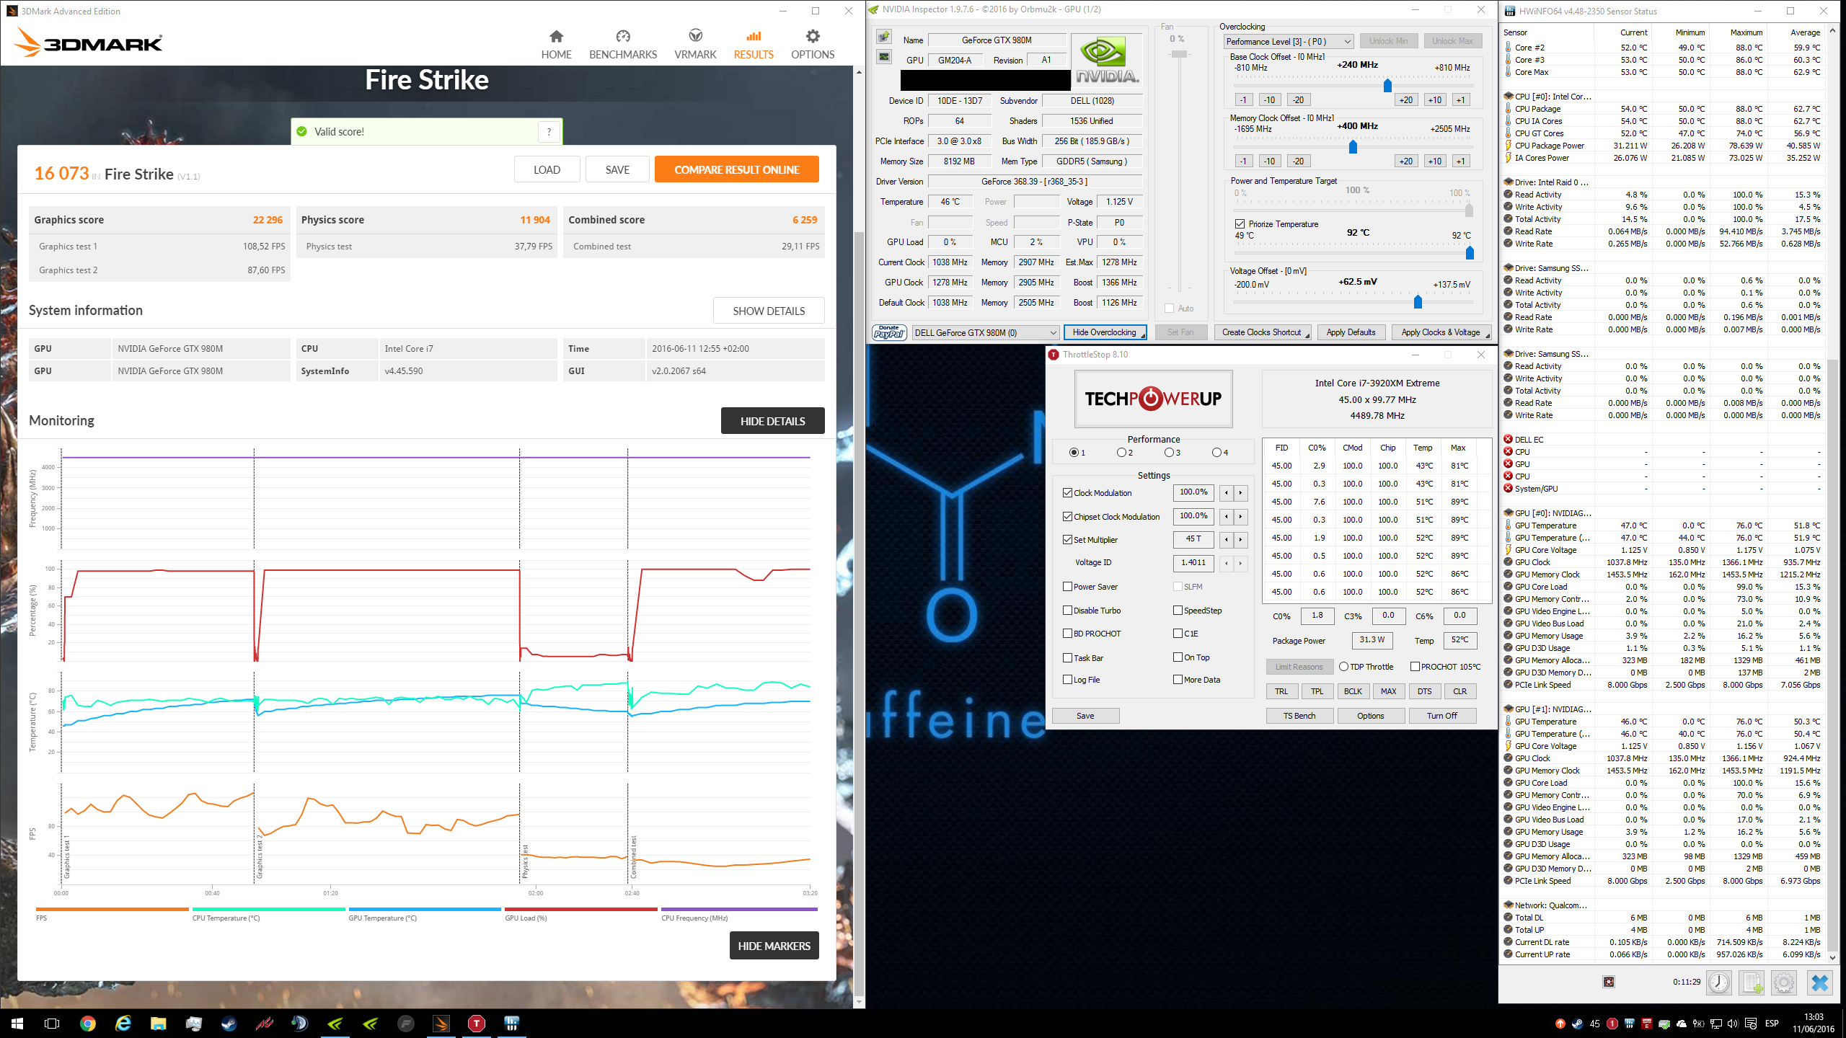The height and width of the screenshot is (1038, 1846).
Task: Open BENCHMARKS section
Action: [623, 45]
